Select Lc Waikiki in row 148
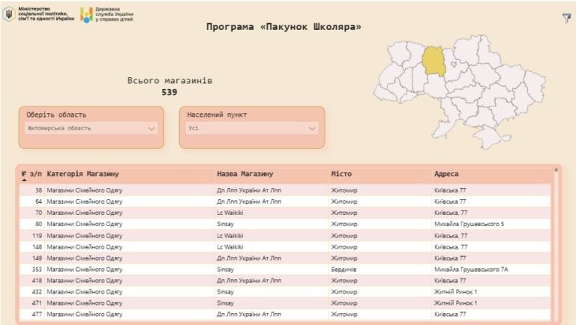This screenshot has height=325, width=576. pos(230,247)
